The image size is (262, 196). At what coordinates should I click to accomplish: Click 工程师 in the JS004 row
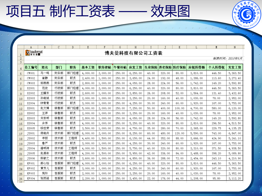click(x=73, y=148)
